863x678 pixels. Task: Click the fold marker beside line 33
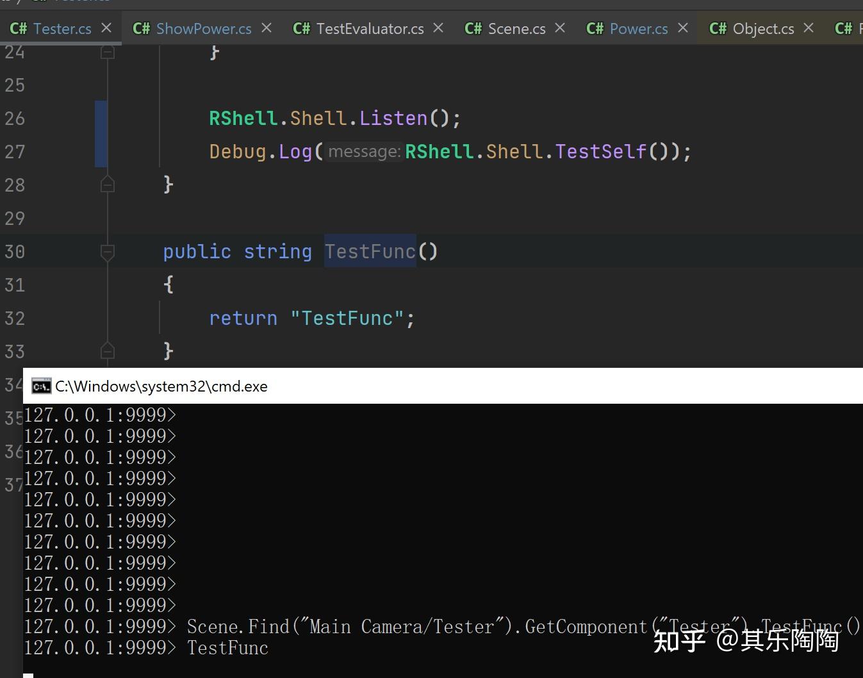(107, 351)
